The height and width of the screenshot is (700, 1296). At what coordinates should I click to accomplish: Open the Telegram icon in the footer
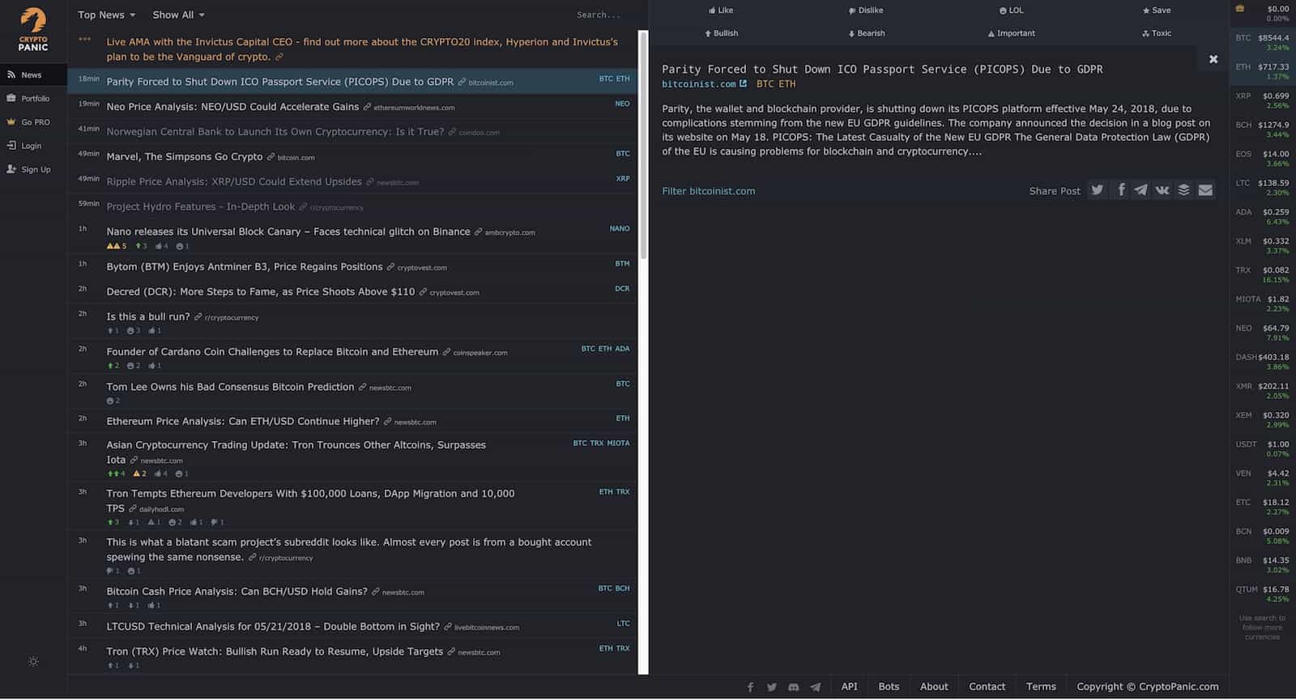tap(816, 687)
